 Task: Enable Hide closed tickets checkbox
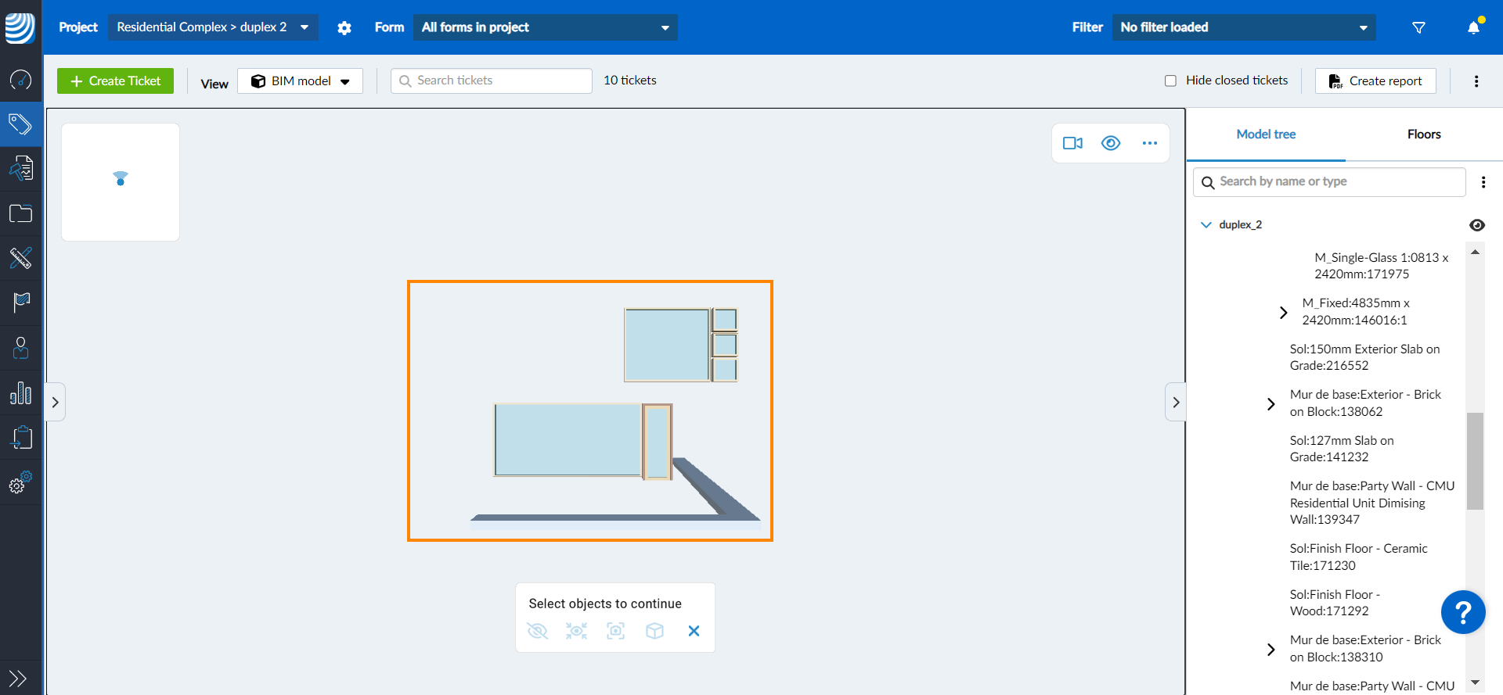click(x=1170, y=81)
